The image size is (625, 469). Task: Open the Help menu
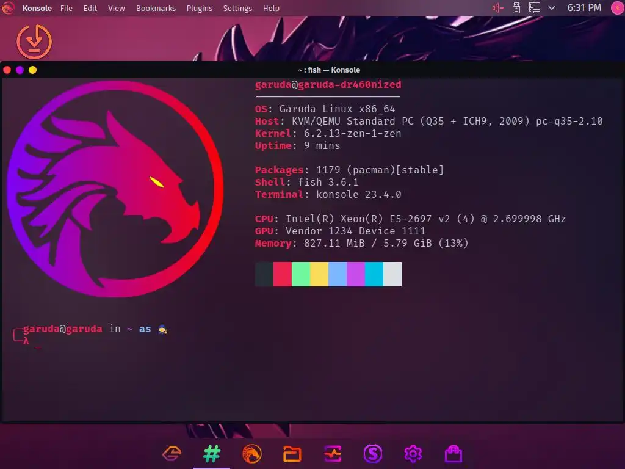[271, 9]
